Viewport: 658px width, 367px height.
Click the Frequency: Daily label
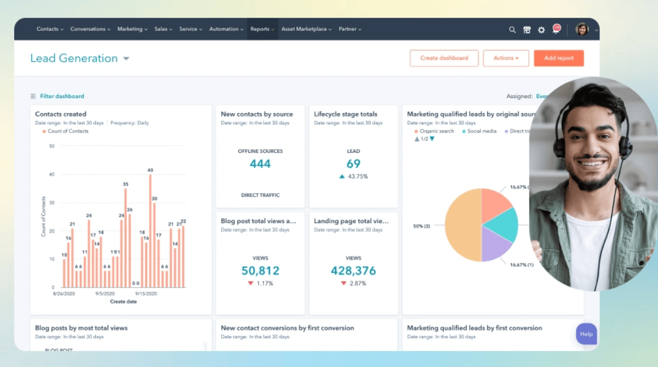[x=130, y=123]
